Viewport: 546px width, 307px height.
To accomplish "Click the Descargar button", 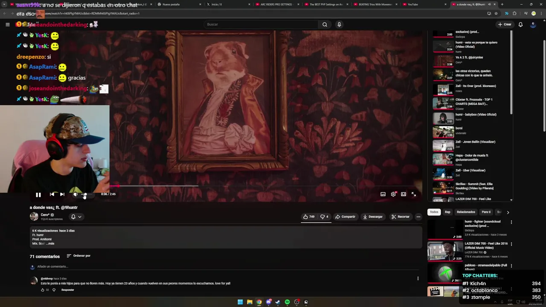I will (373, 217).
